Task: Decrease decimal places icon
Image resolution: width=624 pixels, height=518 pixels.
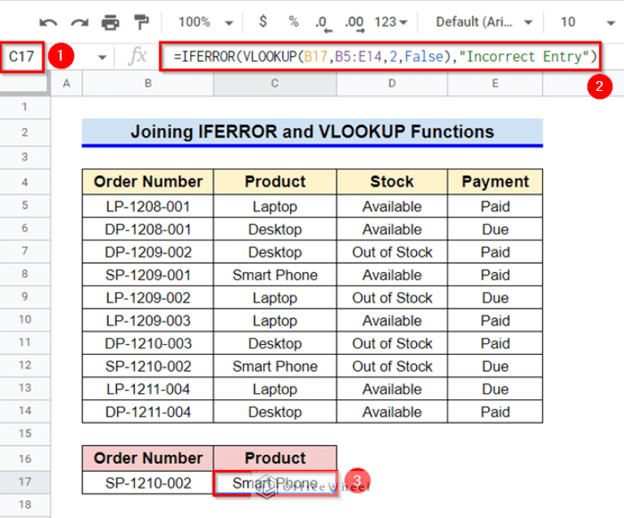Action: click(x=323, y=22)
